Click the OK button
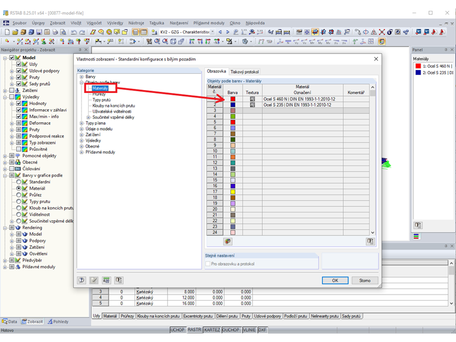This screenshot has width=456, height=342. pos(335,280)
